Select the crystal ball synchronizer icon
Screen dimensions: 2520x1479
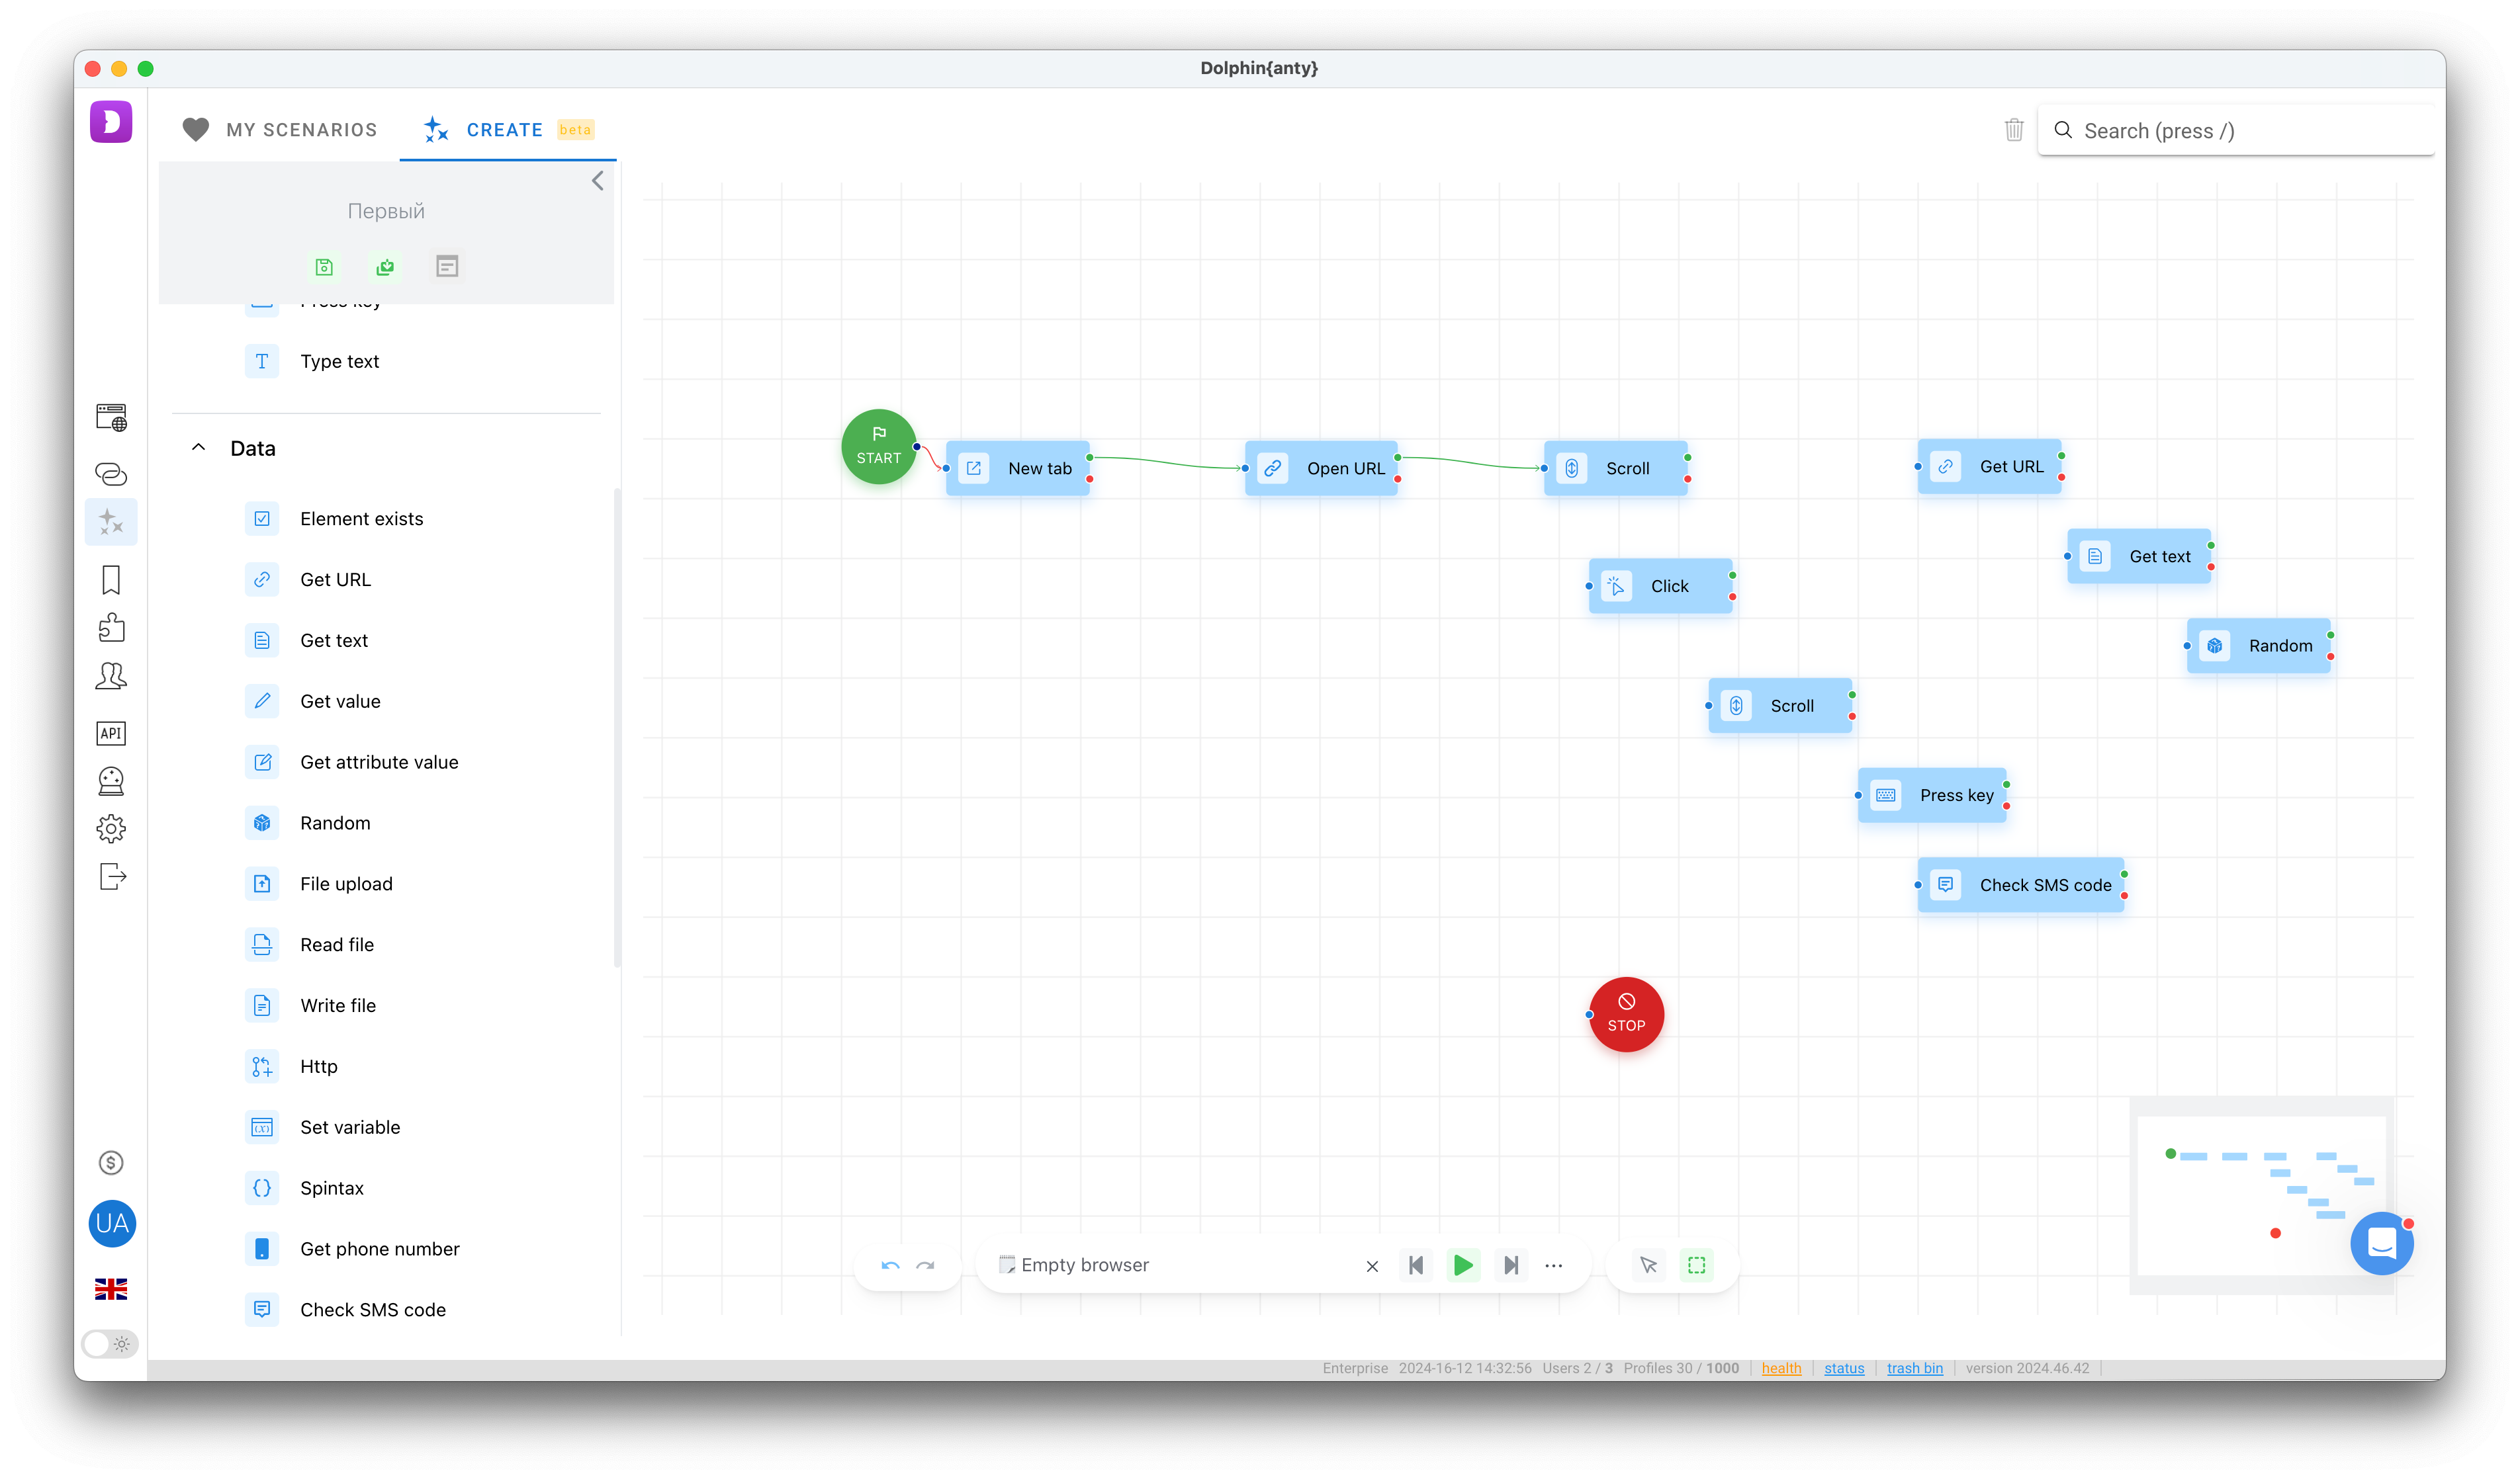click(x=110, y=781)
